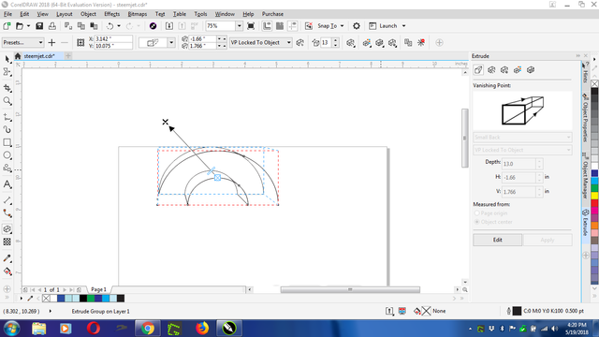Select the Text tool in toolbox

[x=7, y=184]
